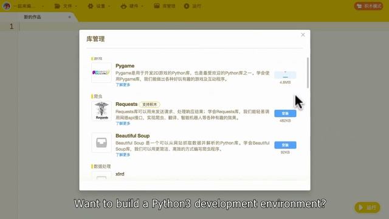The height and width of the screenshot is (219, 389).
Task: Click the user avatar in top bar
Action: (x=7, y=6)
